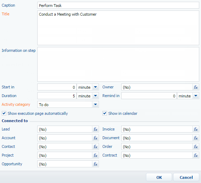Open formula editor for Account field
Screen dimensions: 201x183
pos(95,138)
